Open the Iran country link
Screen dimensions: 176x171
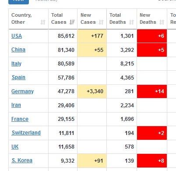16,105
